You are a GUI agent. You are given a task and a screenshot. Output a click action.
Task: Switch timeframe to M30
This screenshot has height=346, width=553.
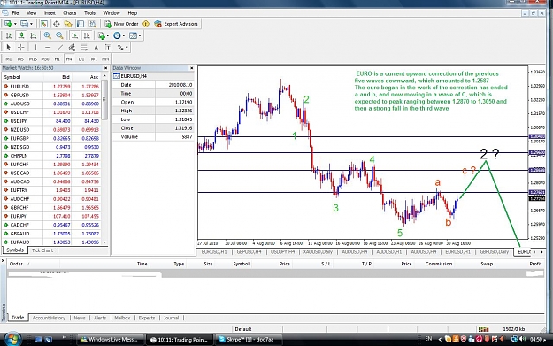click(x=45, y=59)
